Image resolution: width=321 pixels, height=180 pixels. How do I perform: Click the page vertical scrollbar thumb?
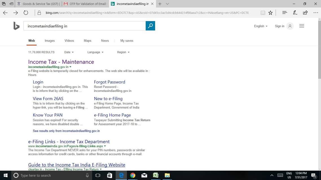pos(319,49)
